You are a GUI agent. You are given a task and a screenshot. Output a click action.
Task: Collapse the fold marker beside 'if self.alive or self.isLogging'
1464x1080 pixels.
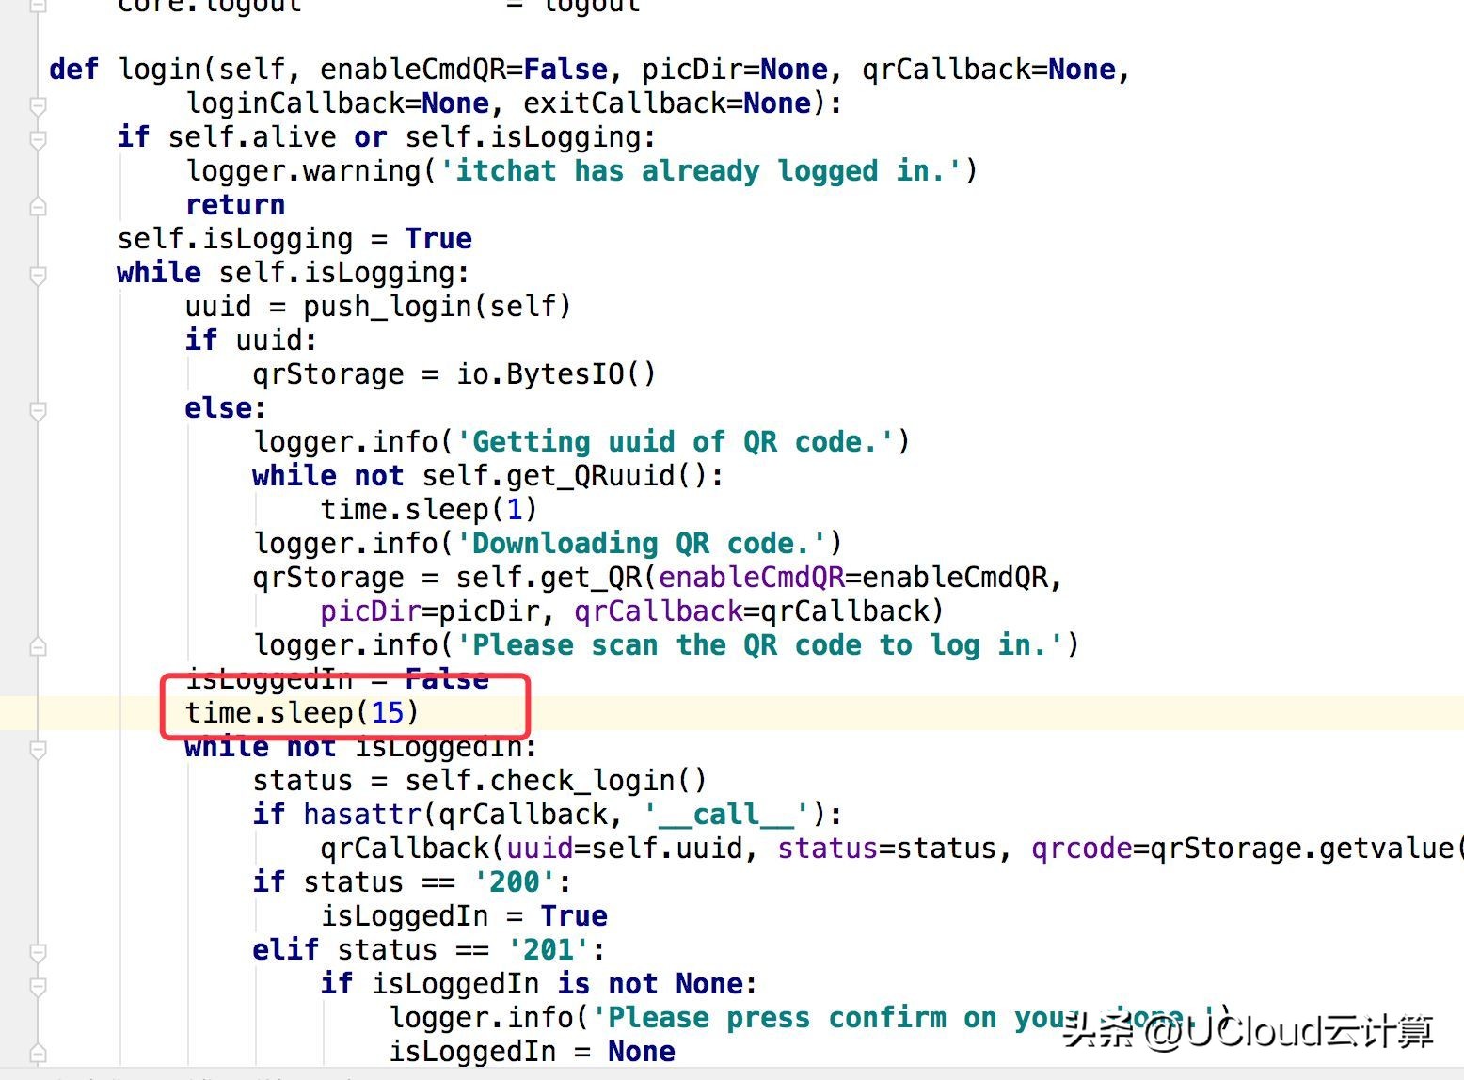point(38,141)
